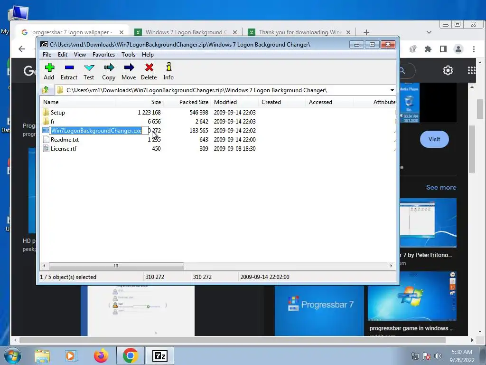The height and width of the screenshot is (365, 486).
Task: Open Google apps grid icon
Action: tap(471, 70)
